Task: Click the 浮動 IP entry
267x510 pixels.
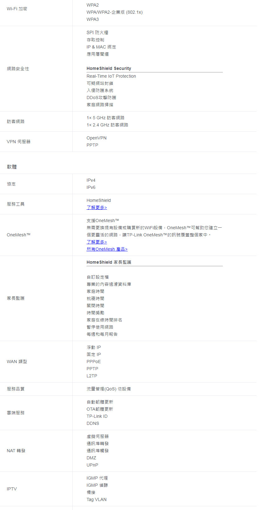Action: pos(94,347)
